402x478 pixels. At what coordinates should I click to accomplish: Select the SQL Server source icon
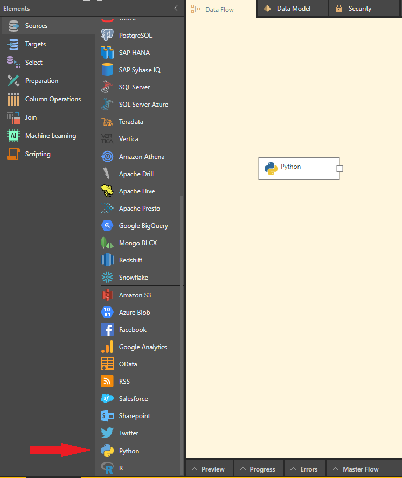[x=107, y=87]
